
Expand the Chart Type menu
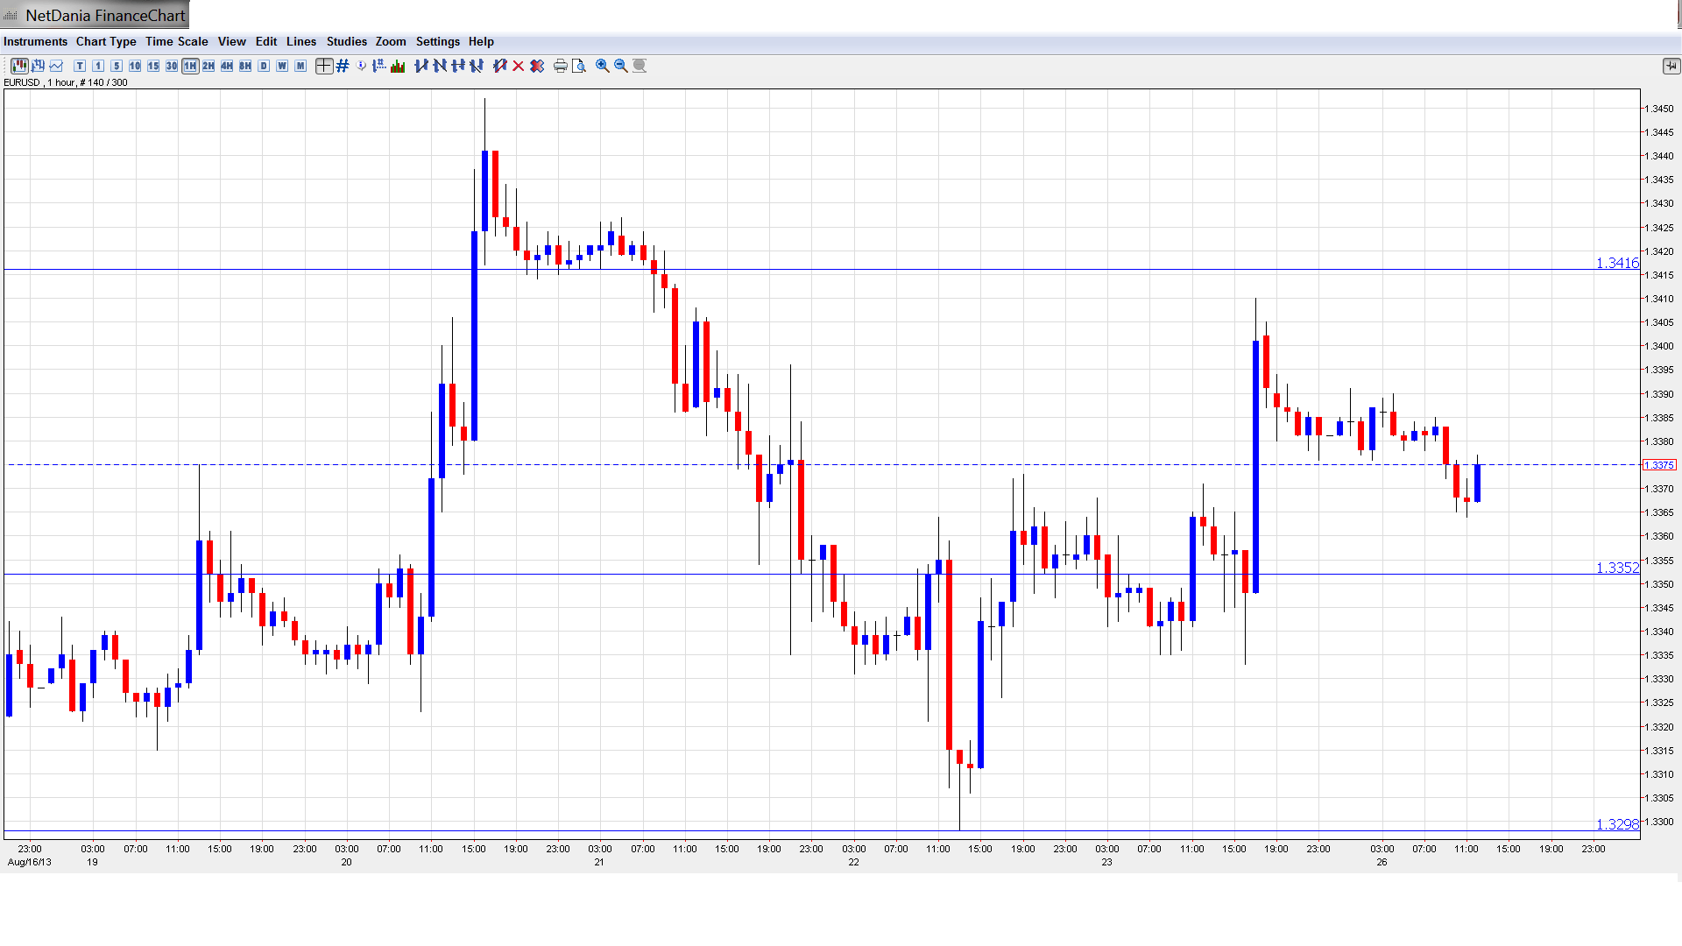(x=106, y=41)
